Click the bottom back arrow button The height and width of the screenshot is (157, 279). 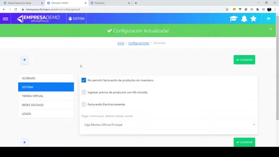(x=24, y=142)
